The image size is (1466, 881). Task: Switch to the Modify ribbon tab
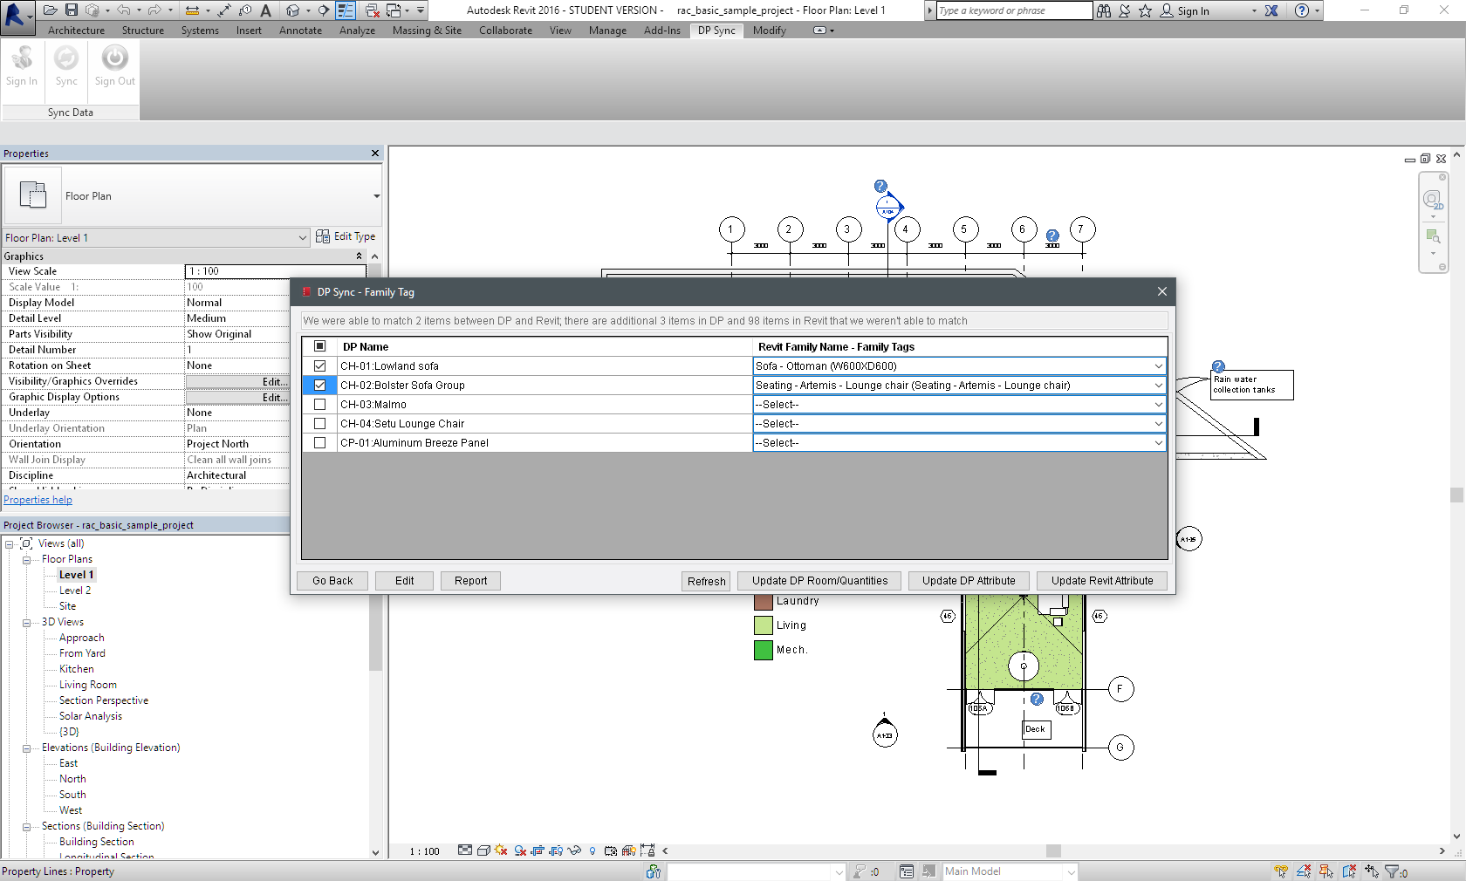(x=770, y=31)
